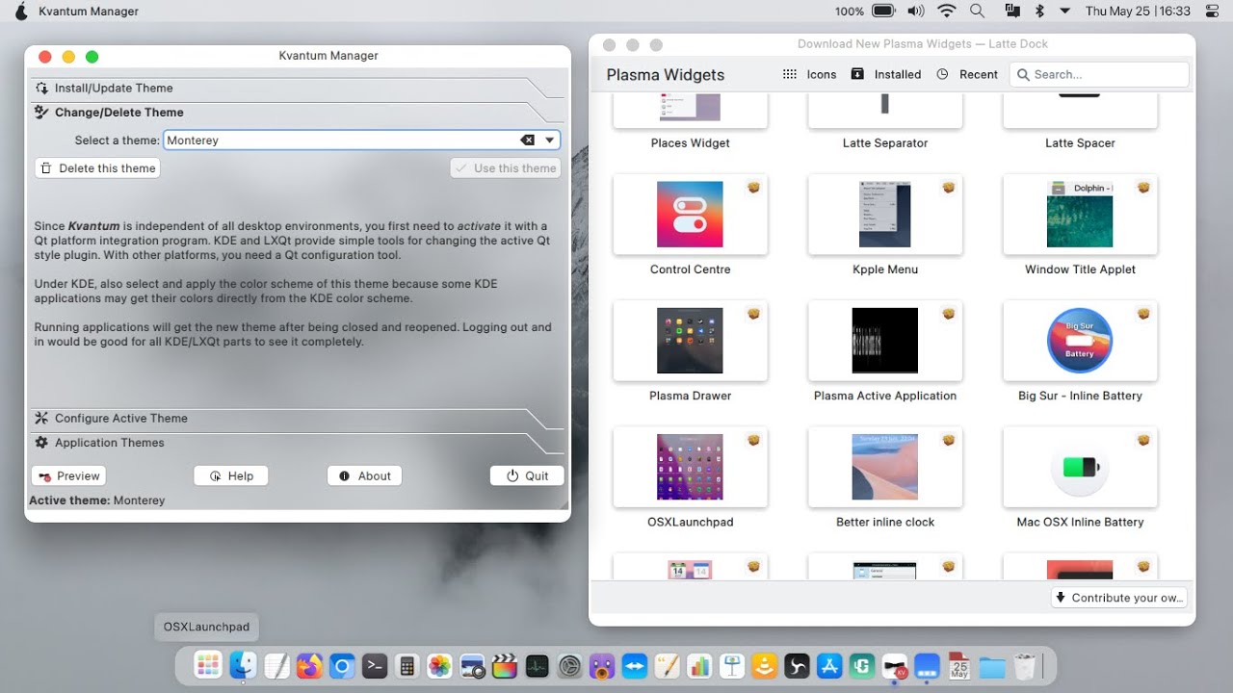
Task: Open Terminal from the dock
Action: coord(375,665)
